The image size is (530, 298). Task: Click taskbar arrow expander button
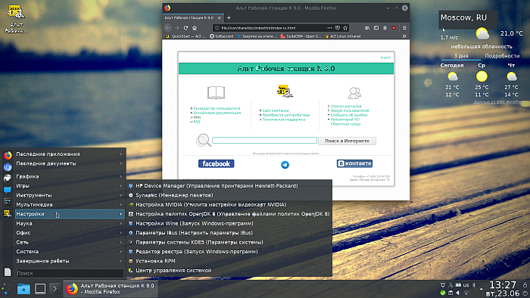pyautogui.click(x=55, y=289)
